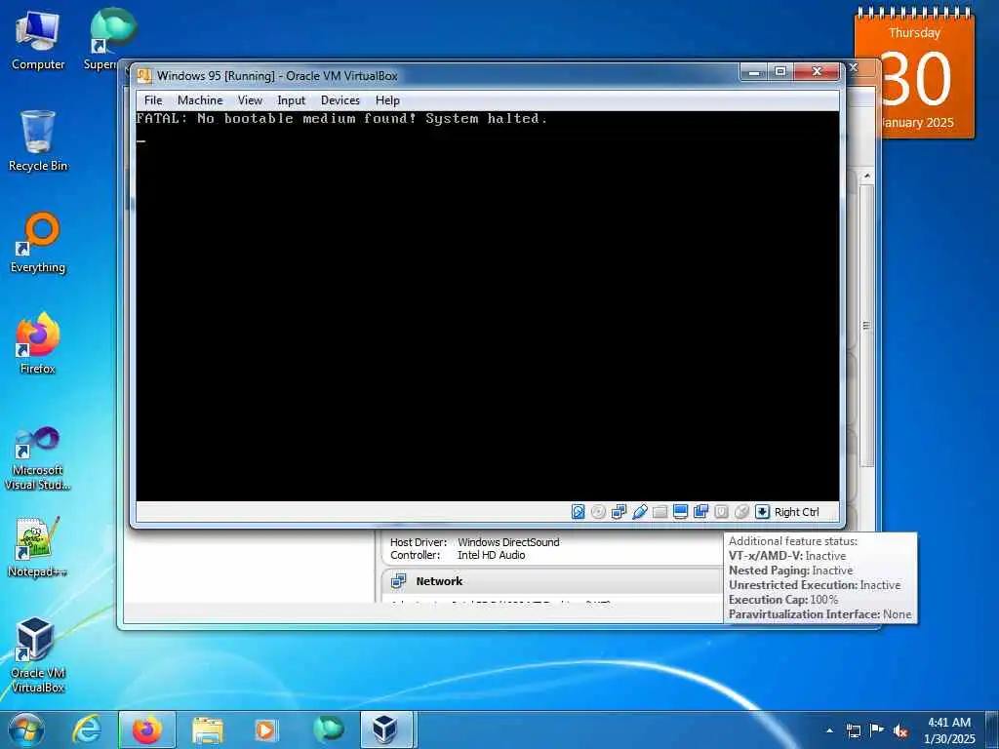Open the Help menu
This screenshot has width=999, height=749.
[x=387, y=100]
